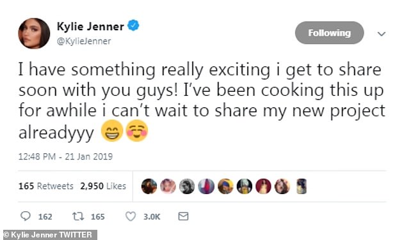Click the reply speech bubble icon
This screenshot has width=406, height=240.
(x=26, y=216)
